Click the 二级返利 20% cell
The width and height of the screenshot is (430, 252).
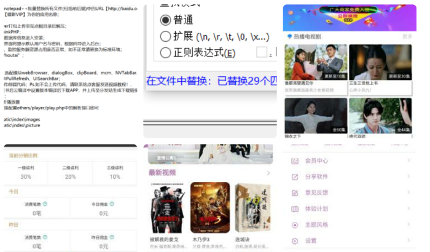[x=70, y=173]
